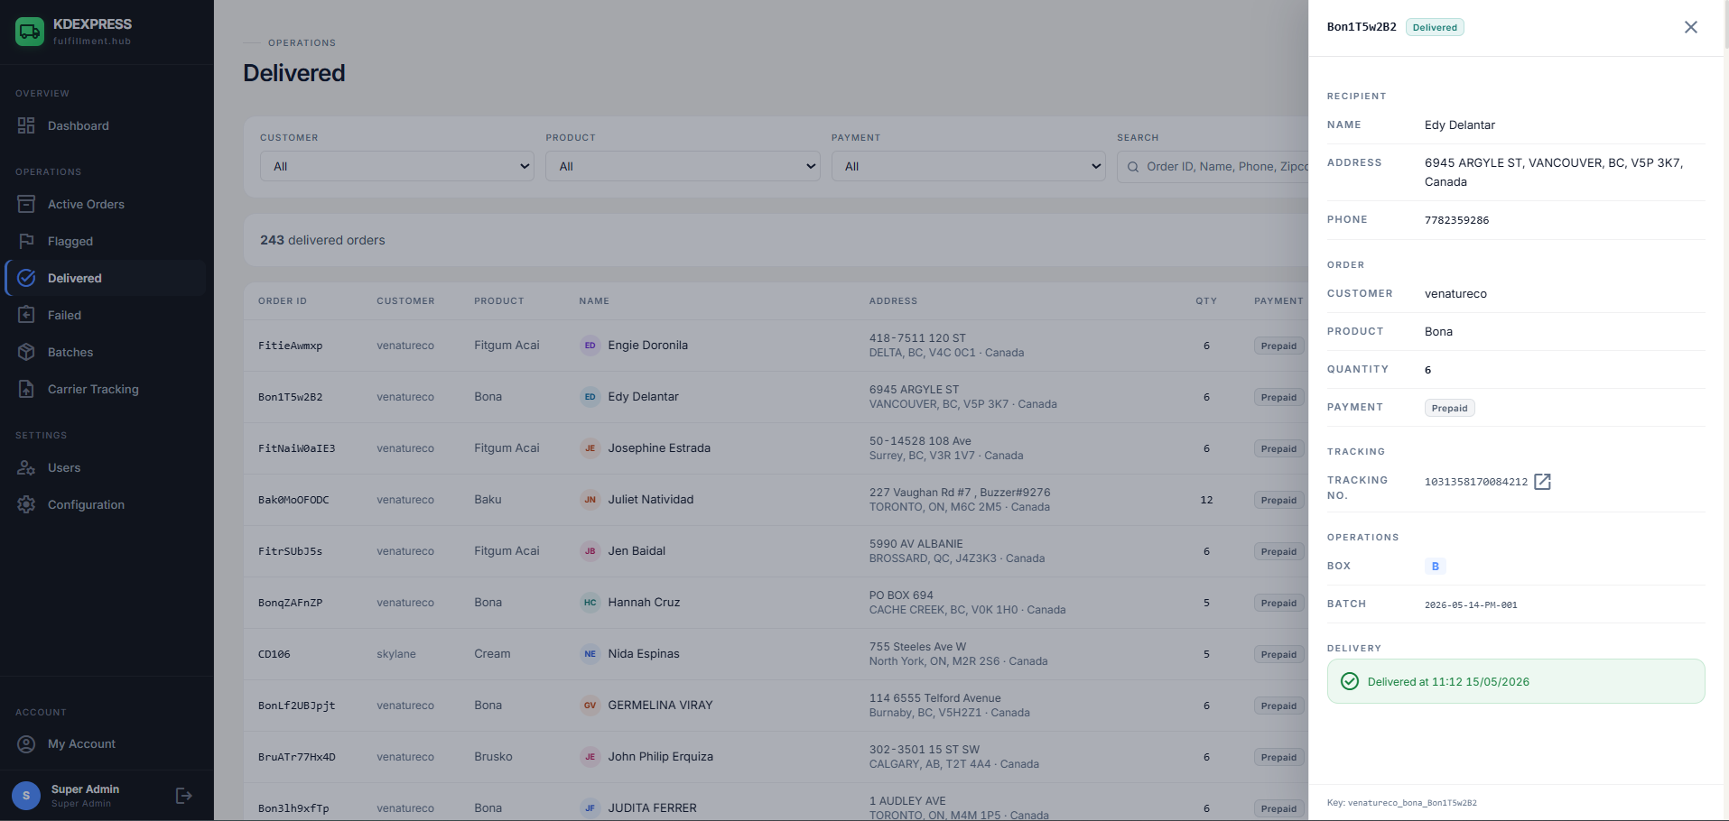Click the Super Admin avatar
Viewport: 1729px width, 821px height.
[x=26, y=795]
